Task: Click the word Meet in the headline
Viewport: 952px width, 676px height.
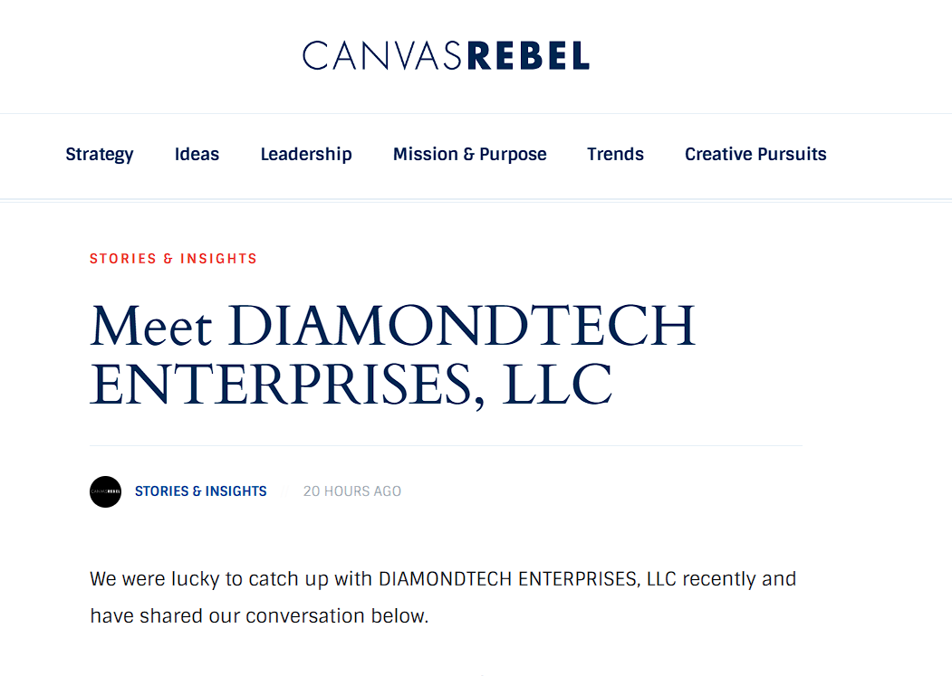Action: tap(151, 326)
